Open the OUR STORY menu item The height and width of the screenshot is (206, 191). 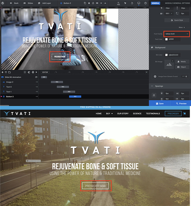(123, 114)
